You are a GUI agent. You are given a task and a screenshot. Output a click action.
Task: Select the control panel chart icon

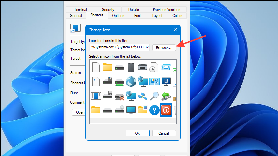pyautogui.click(x=154, y=82)
